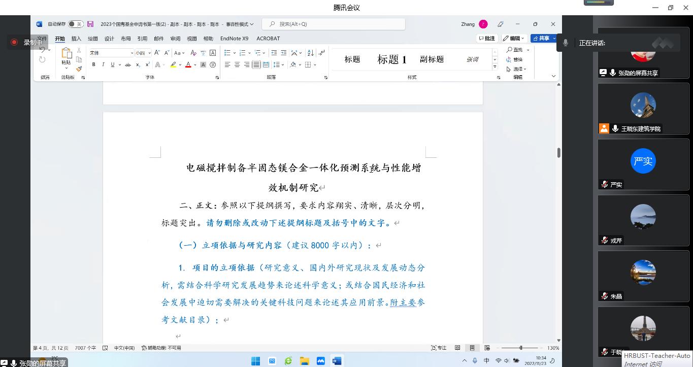Apply strikethrough formatting to text
The width and height of the screenshot is (693, 367).
click(x=128, y=64)
